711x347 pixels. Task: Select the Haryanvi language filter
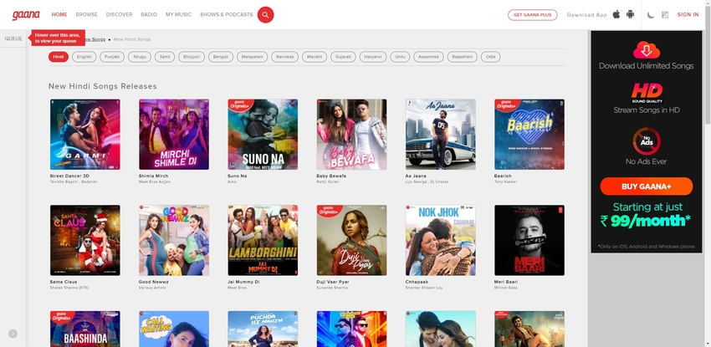click(373, 57)
